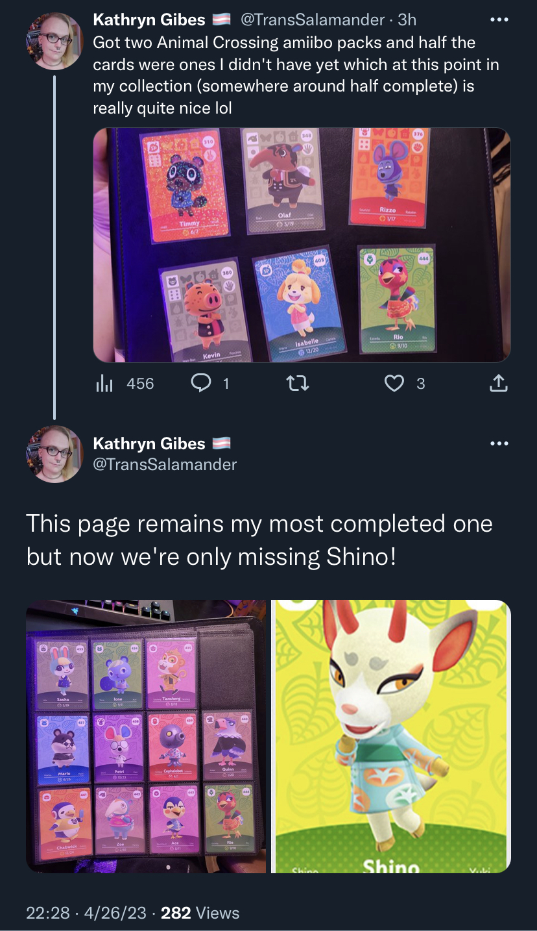Like the first tweet with the heart
The image size is (537, 931).
tap(394, 384)
